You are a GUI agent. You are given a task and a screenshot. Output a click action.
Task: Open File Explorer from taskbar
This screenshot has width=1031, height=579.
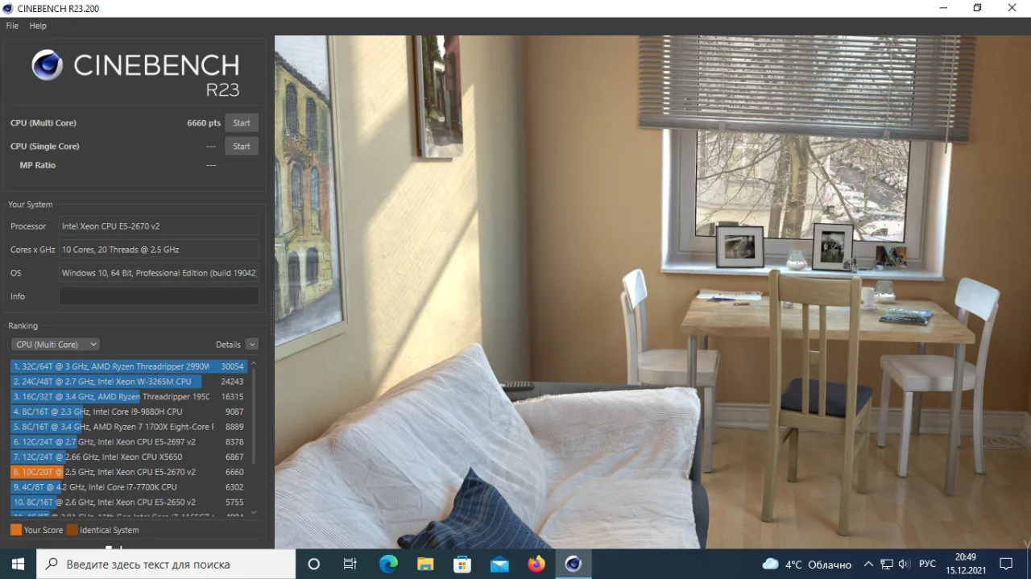[425, 564]
